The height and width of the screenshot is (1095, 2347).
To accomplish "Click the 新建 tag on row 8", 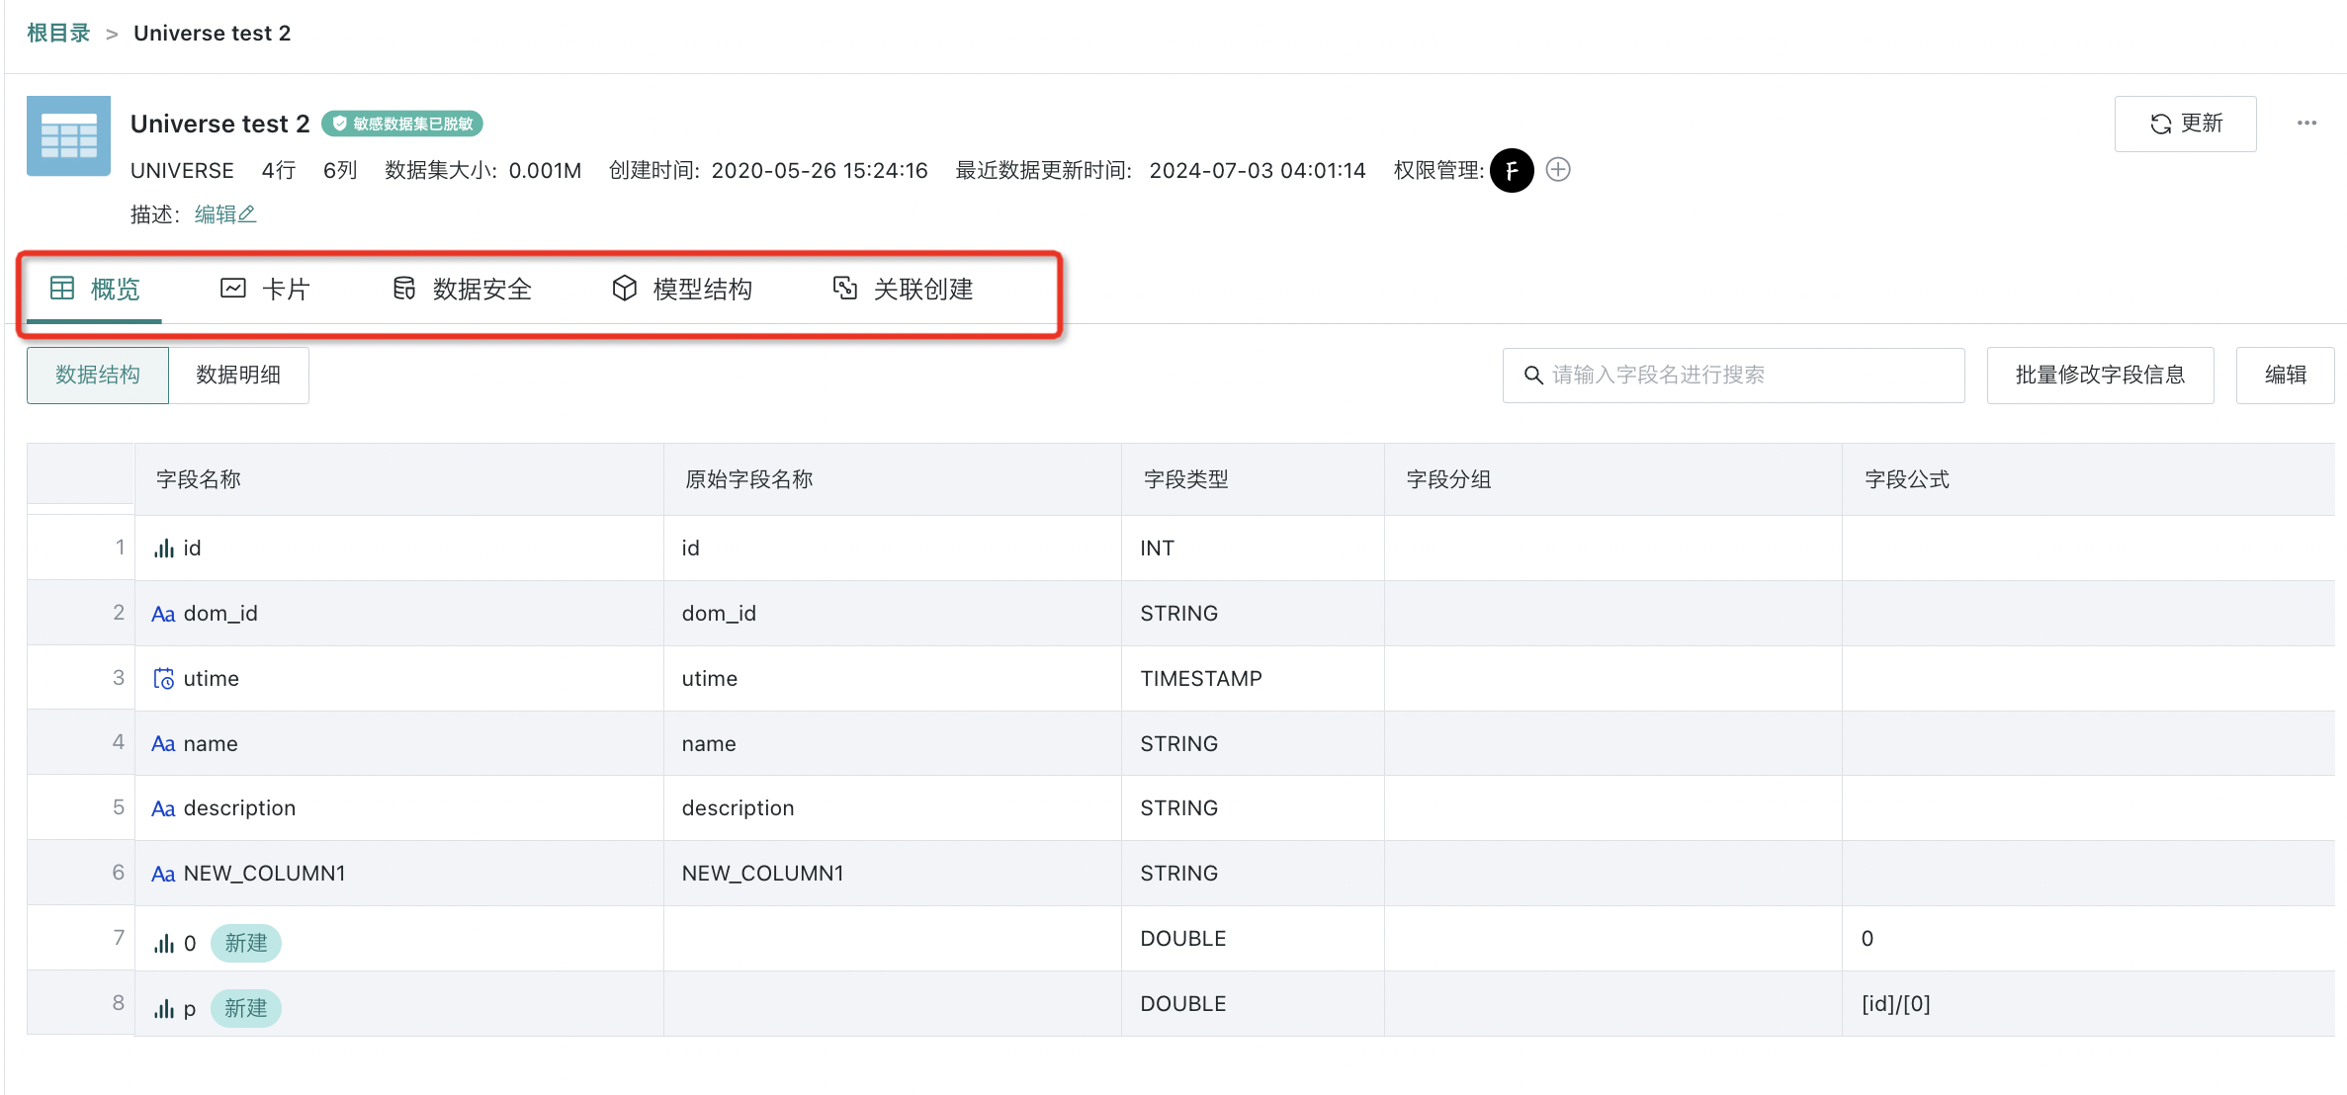I will click(246, 1008).
